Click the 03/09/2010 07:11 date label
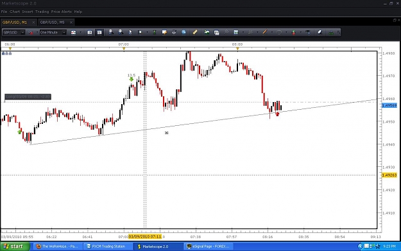 pyautogui.click(x=145, y=237)
